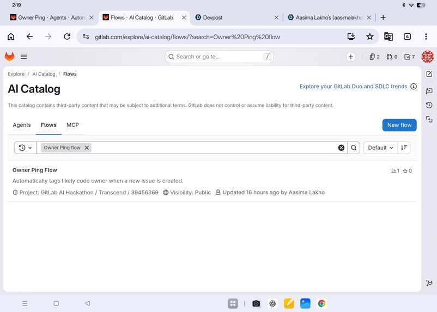Click the Duo new chat compose icon

coord(429,74)
